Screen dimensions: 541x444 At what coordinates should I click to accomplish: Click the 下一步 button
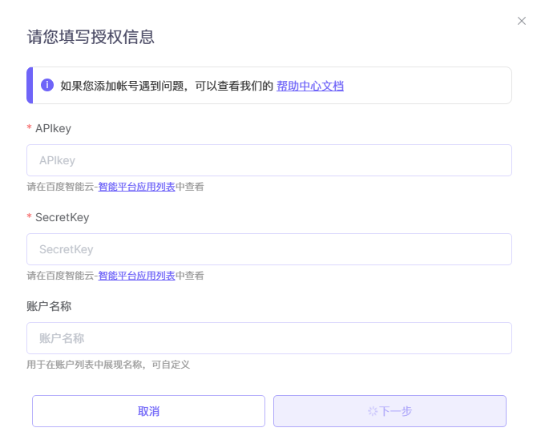coord(390,411)
